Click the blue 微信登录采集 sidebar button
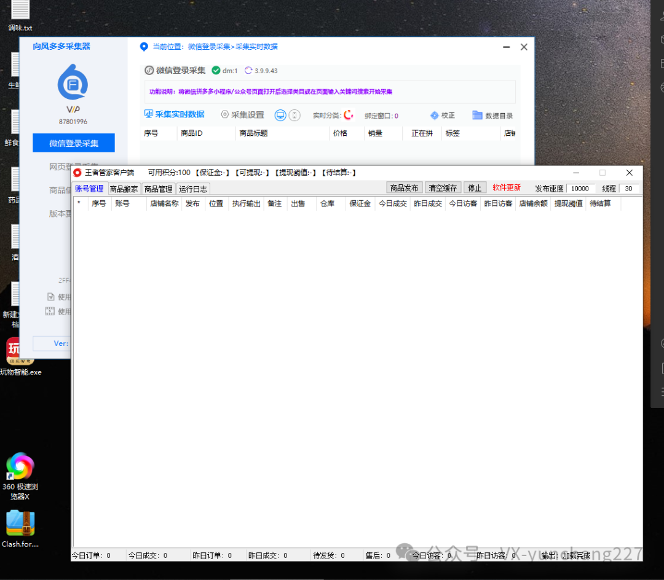Screen dimensions: 664x580 [x=74, y=143]
